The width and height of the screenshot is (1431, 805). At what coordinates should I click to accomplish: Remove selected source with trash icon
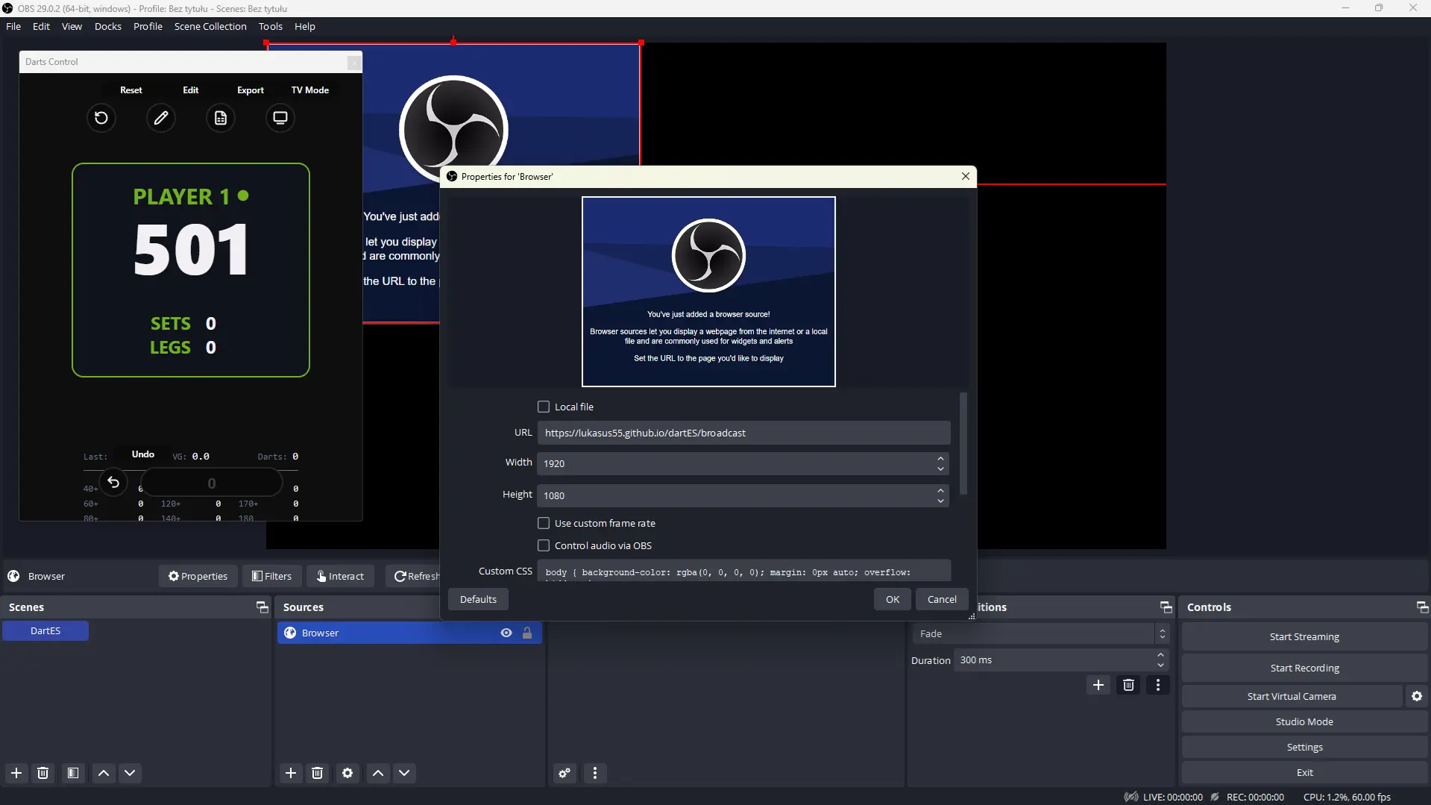318,773
